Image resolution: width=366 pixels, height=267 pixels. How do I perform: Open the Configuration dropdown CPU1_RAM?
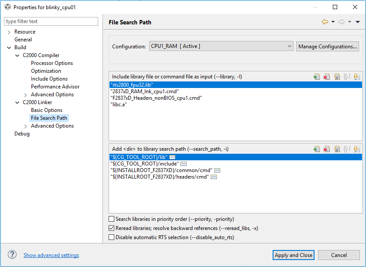coord(221,46)
